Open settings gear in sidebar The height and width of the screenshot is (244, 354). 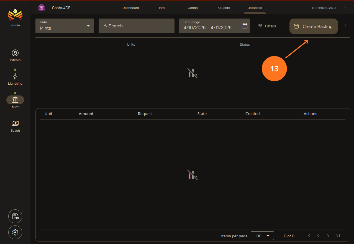[x=15, y=232]
